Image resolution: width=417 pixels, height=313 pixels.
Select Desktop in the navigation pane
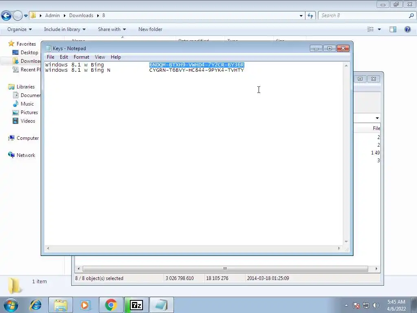tap(29, 53)
